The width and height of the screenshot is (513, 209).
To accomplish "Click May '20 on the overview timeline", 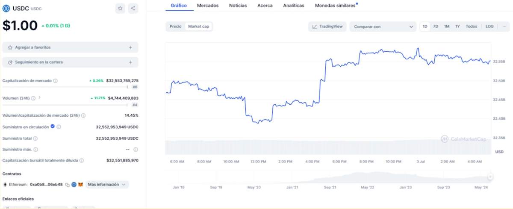I will 254,188.
